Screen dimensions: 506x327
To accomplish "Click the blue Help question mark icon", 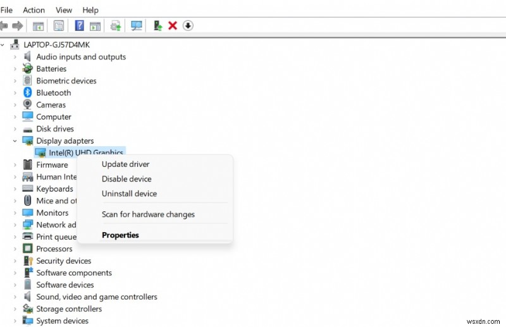I will (80, 25).
